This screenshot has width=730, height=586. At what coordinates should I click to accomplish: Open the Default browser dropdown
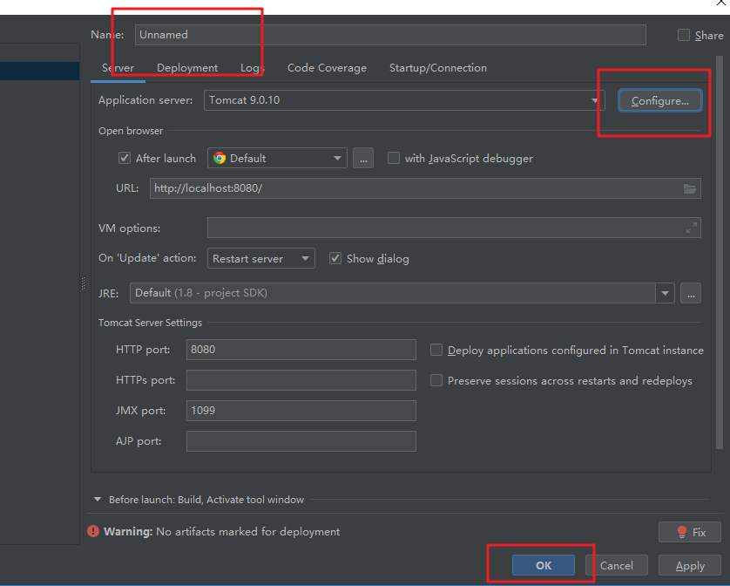pos(277,158)
